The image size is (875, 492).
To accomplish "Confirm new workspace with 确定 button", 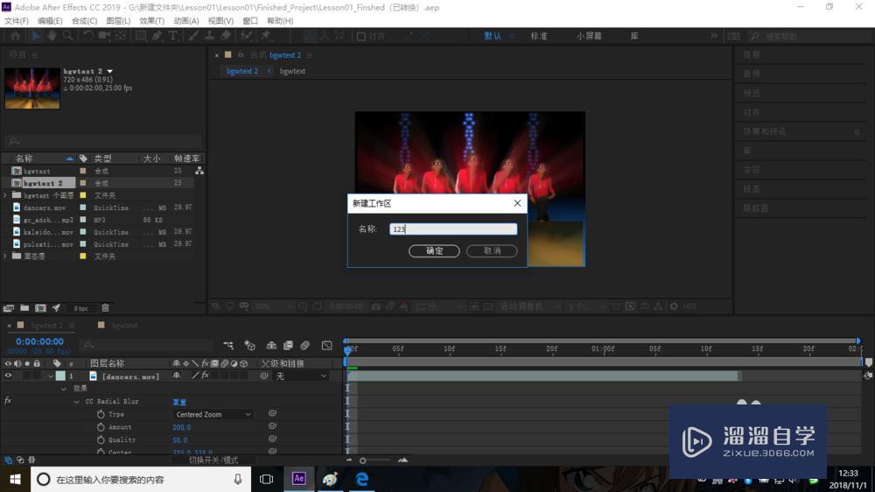I will click(x=434, y=250).
